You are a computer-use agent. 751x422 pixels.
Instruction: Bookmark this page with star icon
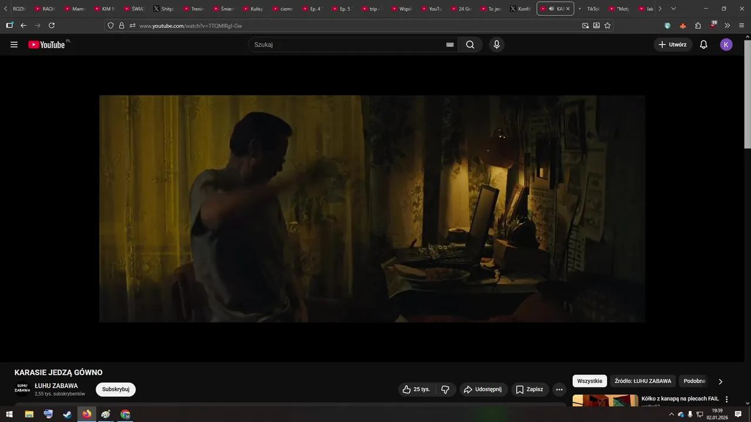pyautogui.click(x=607, y=26)
